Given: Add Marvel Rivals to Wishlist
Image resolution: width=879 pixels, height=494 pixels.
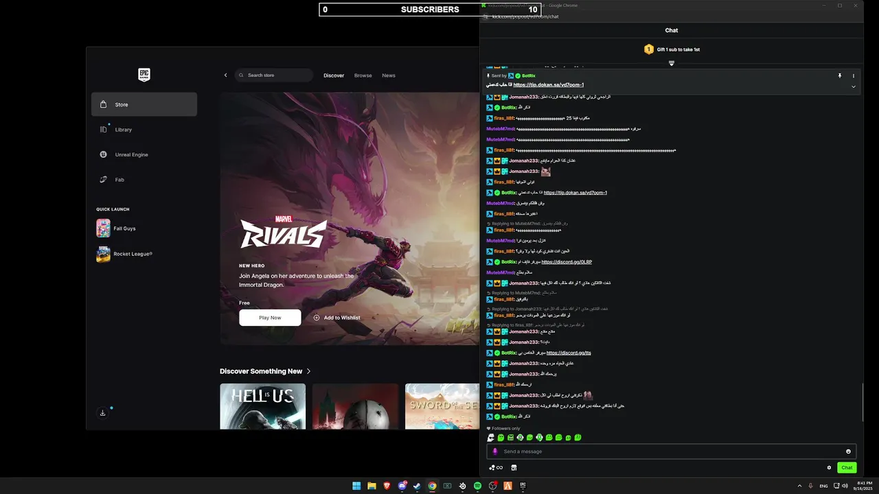Looking at the screenshot, I should 336,318.
